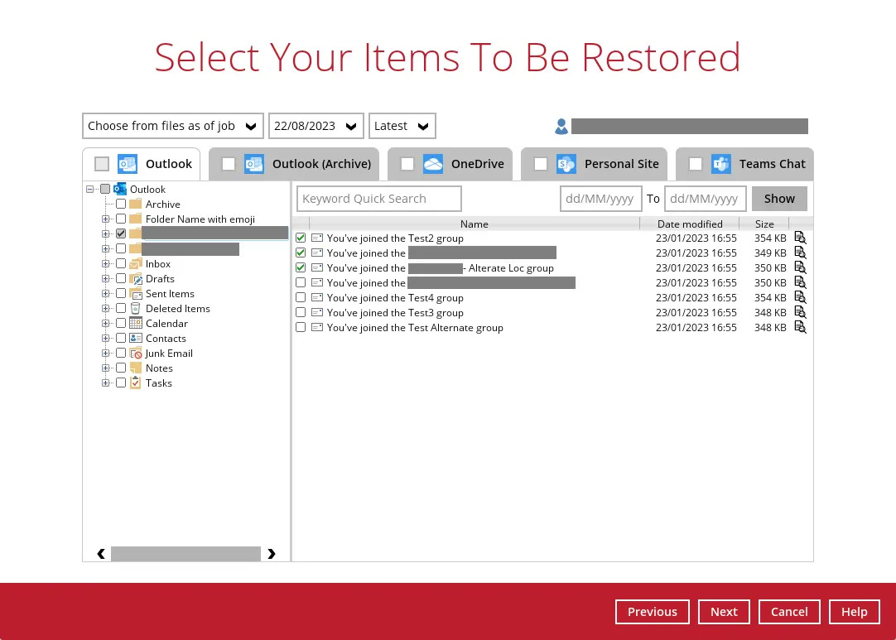Click the Show filter button
This screenshot has height=640, width=896.
pos(779,199)
